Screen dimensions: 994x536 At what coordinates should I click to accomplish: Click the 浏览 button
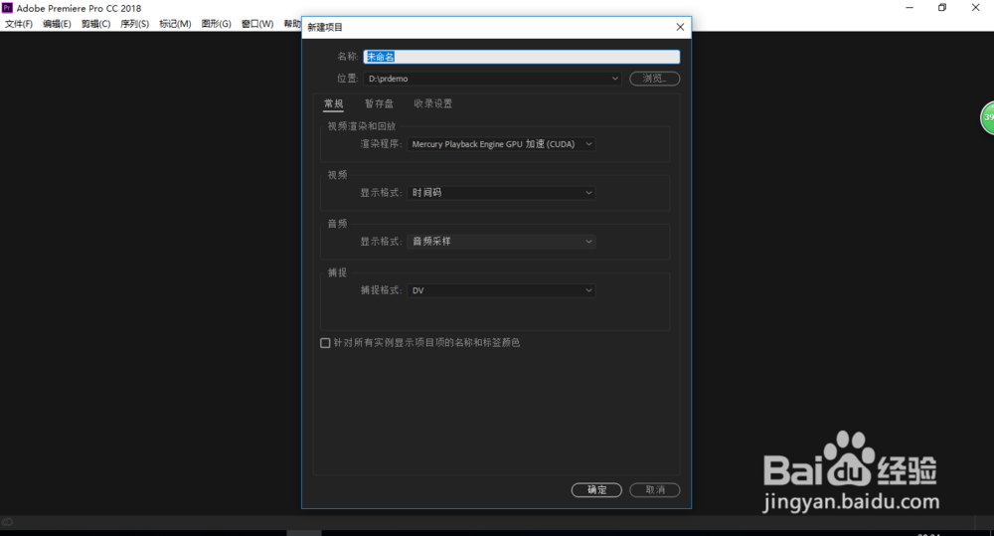[655, 79]
